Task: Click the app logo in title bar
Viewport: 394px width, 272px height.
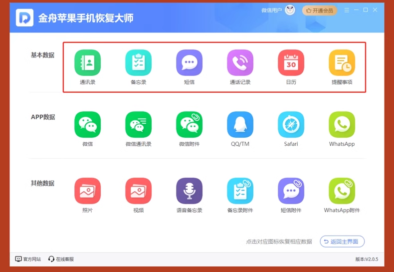Action: click(x=24, y=17)
